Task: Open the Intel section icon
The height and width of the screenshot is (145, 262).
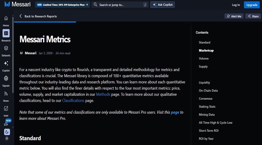Action: [x=6, y=109]
